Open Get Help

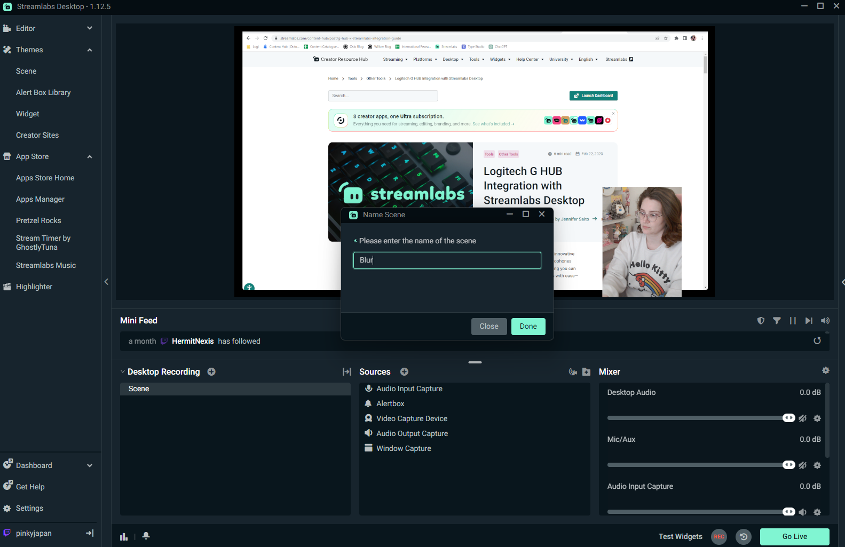(30, 487)
